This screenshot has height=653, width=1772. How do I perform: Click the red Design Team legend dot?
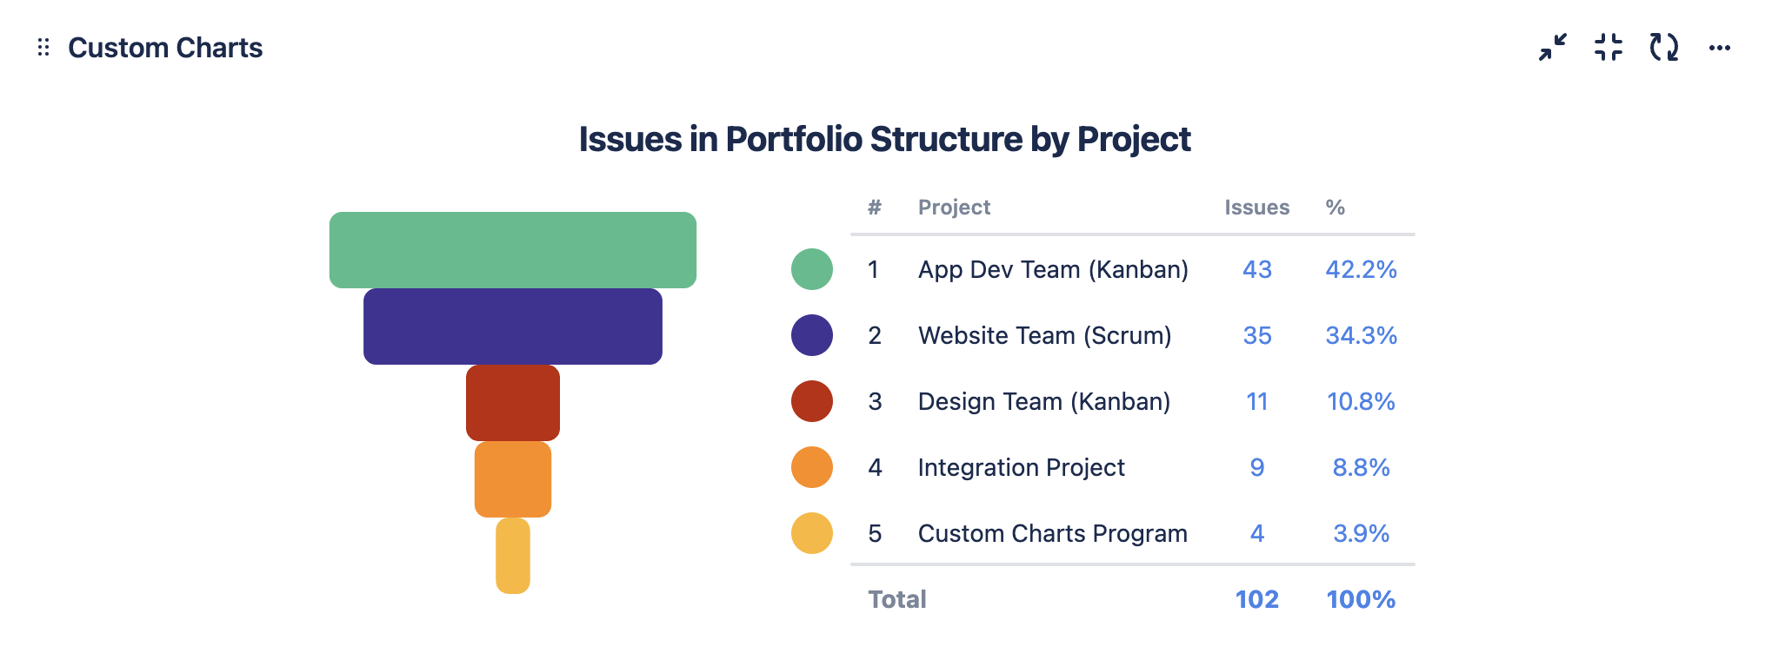(811, 401)
